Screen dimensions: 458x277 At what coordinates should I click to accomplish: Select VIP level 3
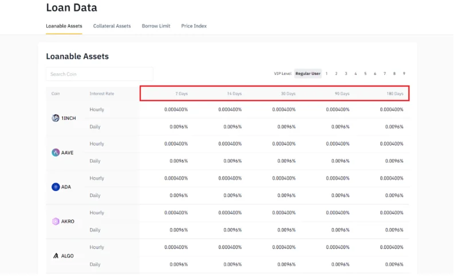pyautogui.click(x=346, y=74)
